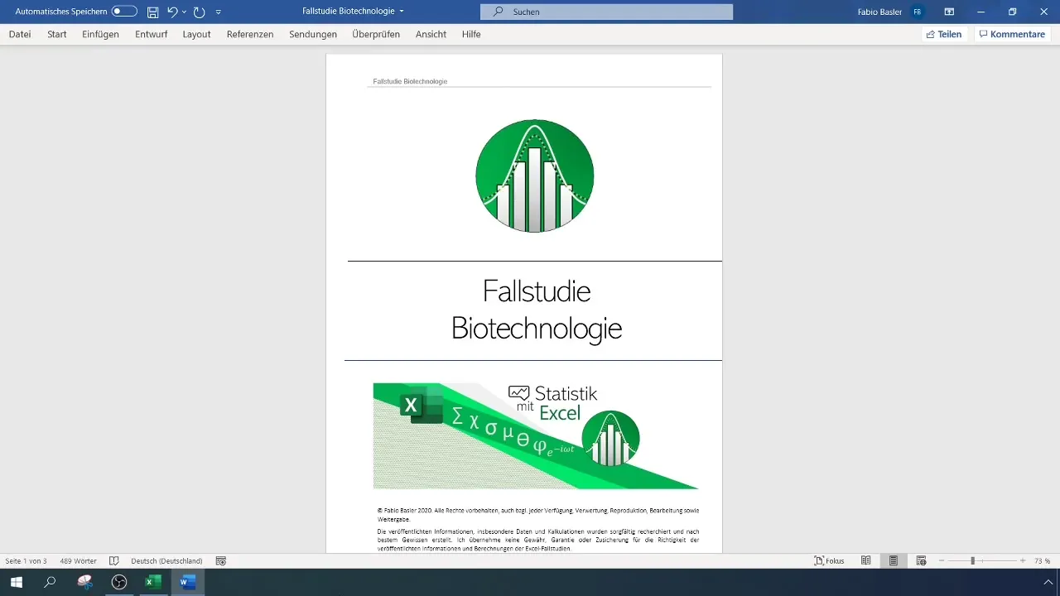Open the Hilfe tab
Image resolution: width=1060 pixels, height=596 pixels.
[x=471, y=34]
